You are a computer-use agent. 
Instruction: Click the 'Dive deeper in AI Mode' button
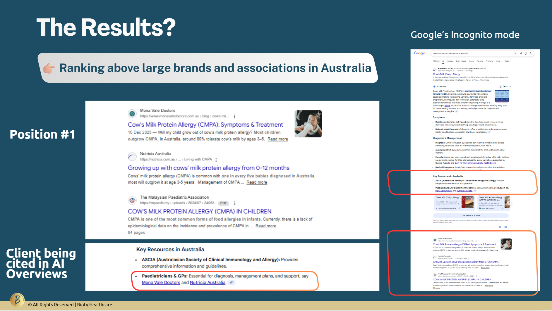pos(471,215)
